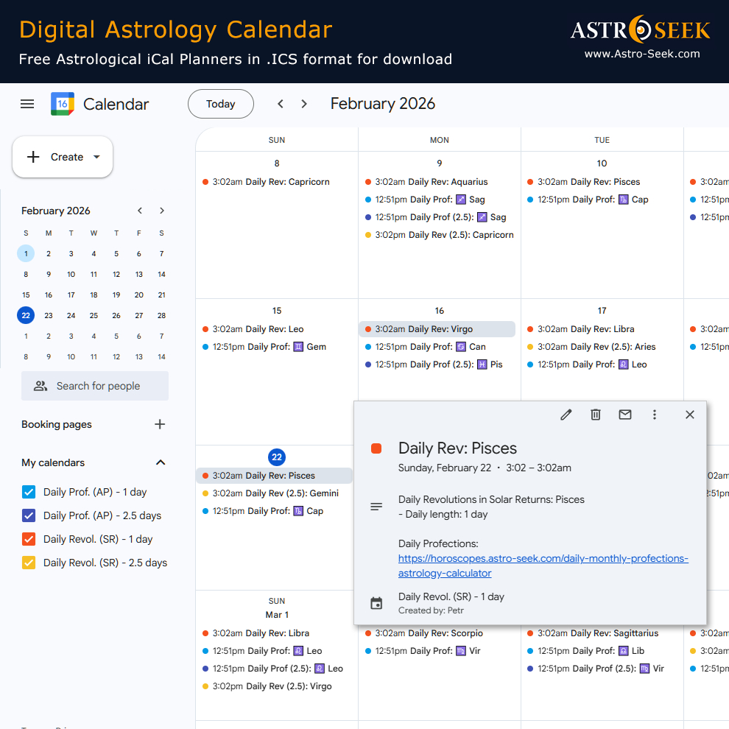This screenshot has width=729, height=729.
Task: Click the Today button
Action: click(x=221, y=104)
